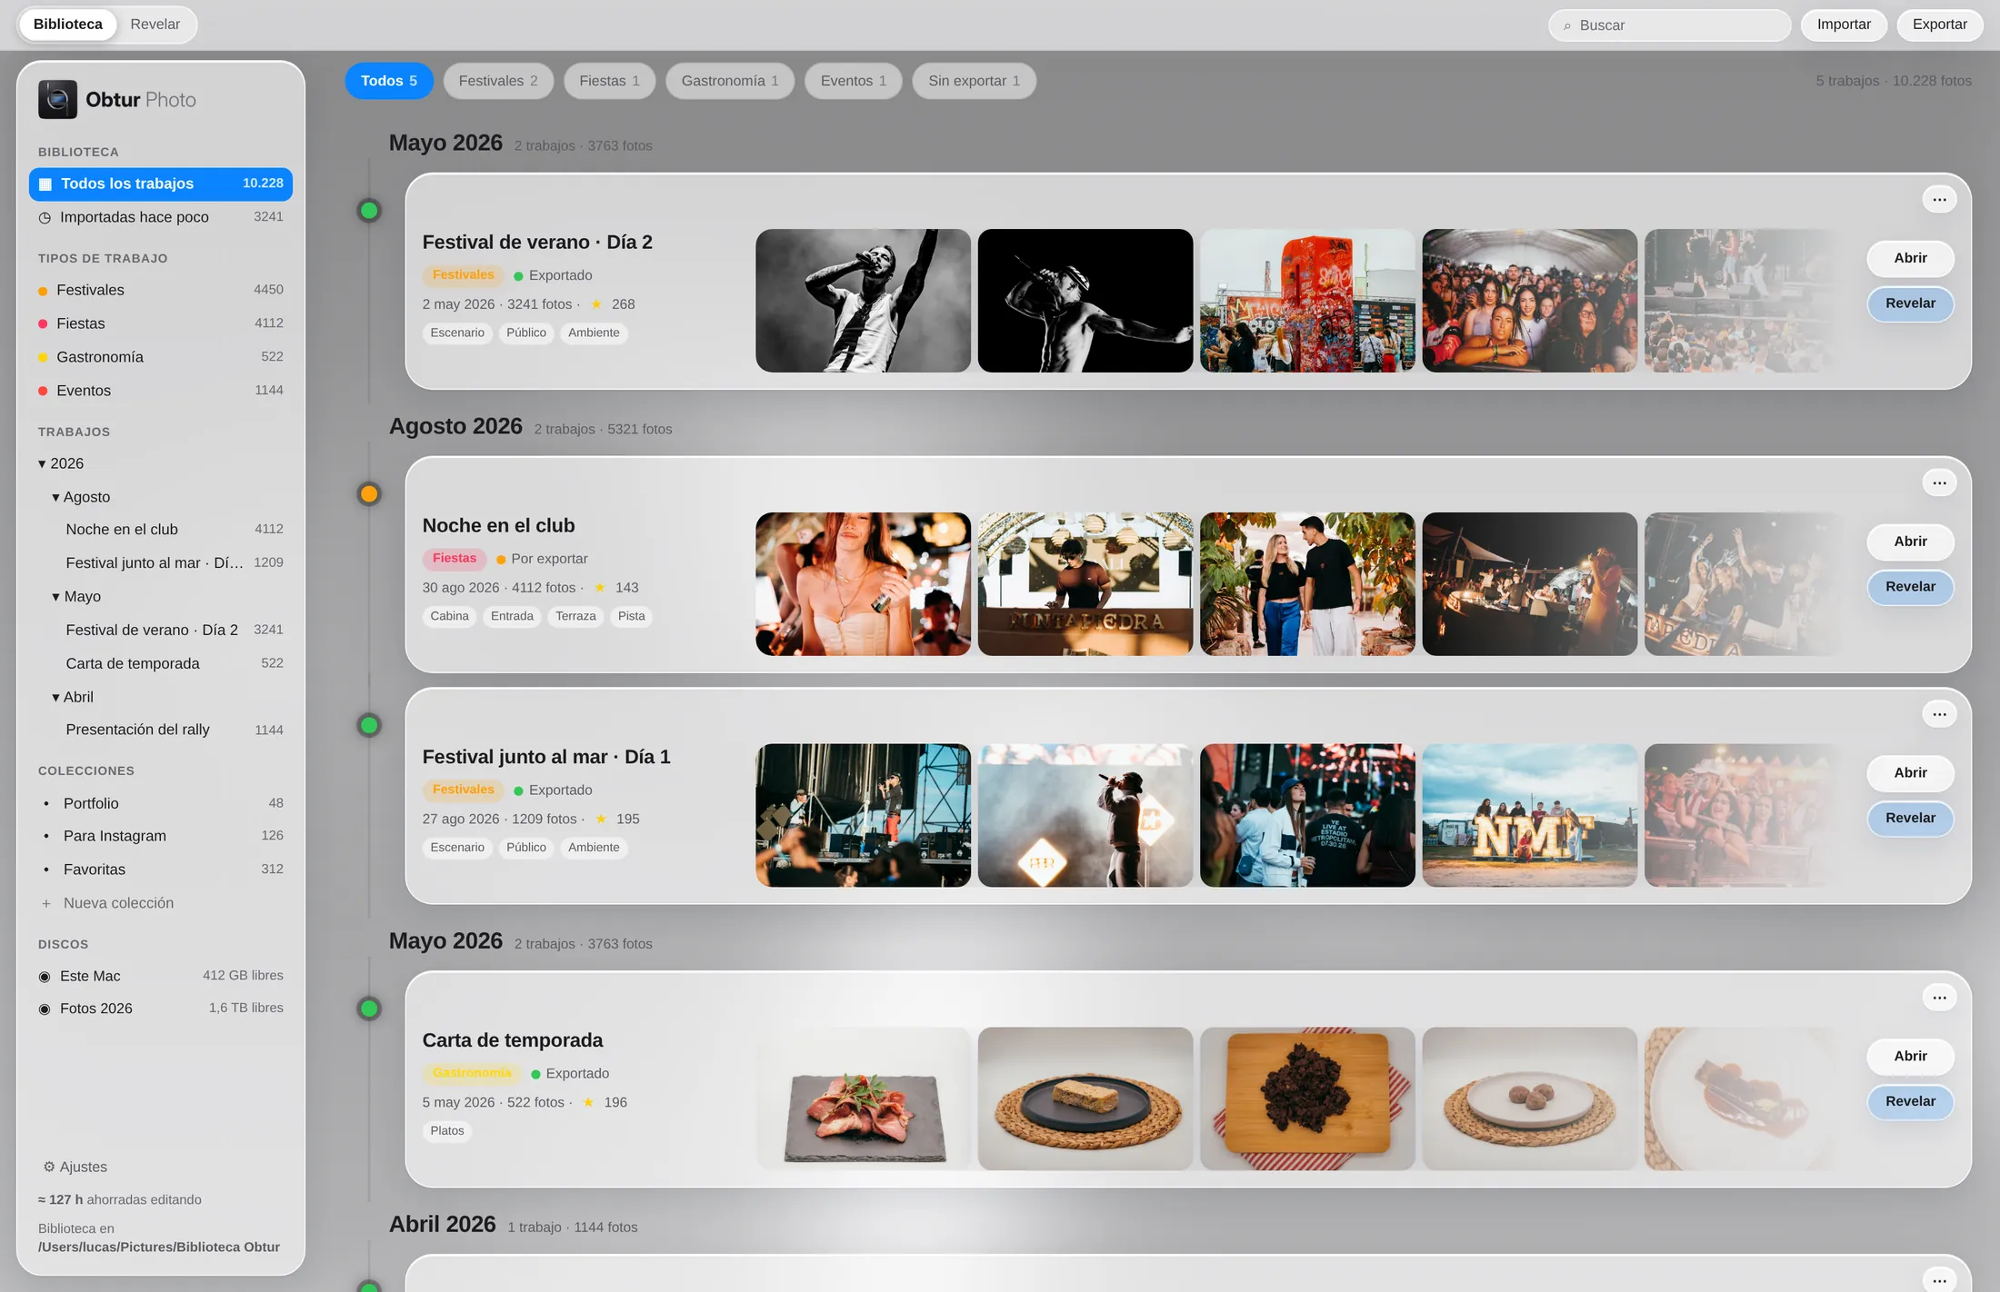
Task: Open the Portfolio collection
Action: pyautogui.click(x=161, y=804)
